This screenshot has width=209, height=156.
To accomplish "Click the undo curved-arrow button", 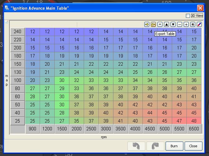I will [x=136, y=146].
